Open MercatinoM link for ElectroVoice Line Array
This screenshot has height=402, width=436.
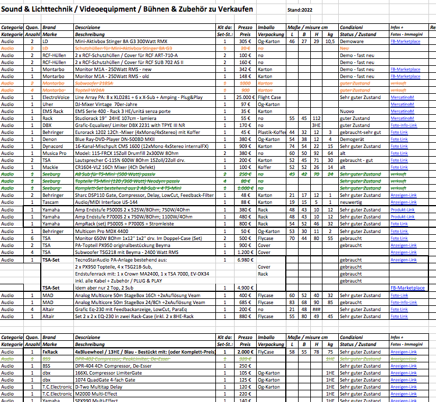pos(402,97)
